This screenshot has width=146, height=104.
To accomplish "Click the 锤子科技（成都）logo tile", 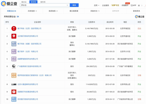I will (x=14, y=44).
